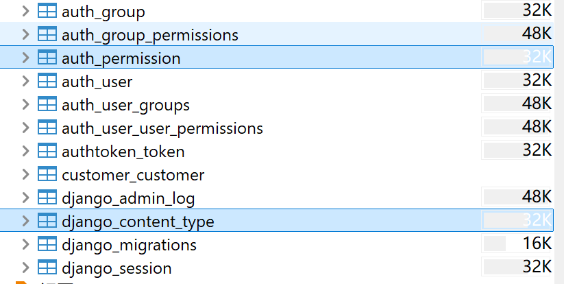Expand the django_admin_log table node
The height and width of the screenshot is (284, 564).
pos(25,198)
